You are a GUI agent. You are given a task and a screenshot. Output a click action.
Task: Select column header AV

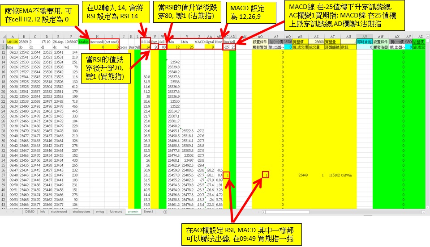coord(365,37)
